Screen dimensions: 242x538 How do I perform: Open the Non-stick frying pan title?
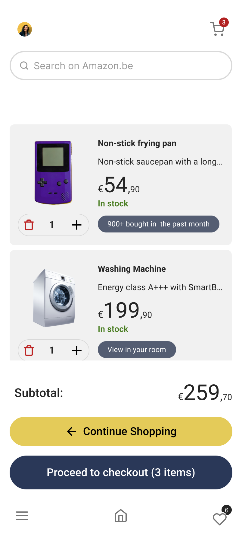pos(137,143)
